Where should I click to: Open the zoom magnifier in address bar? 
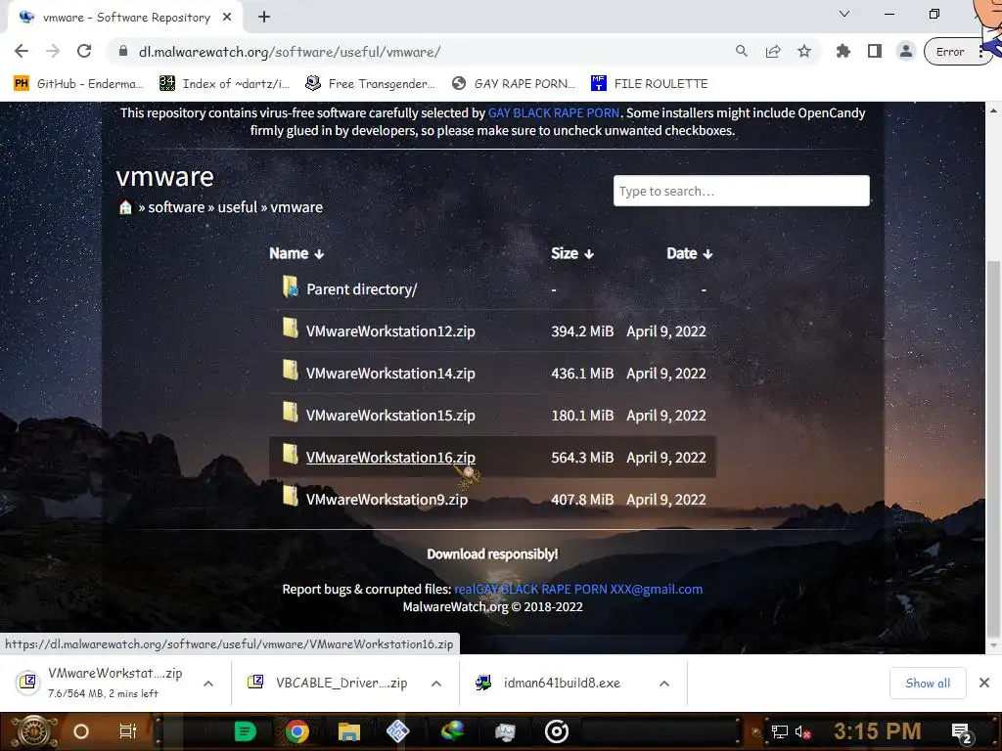coord(742,52)
